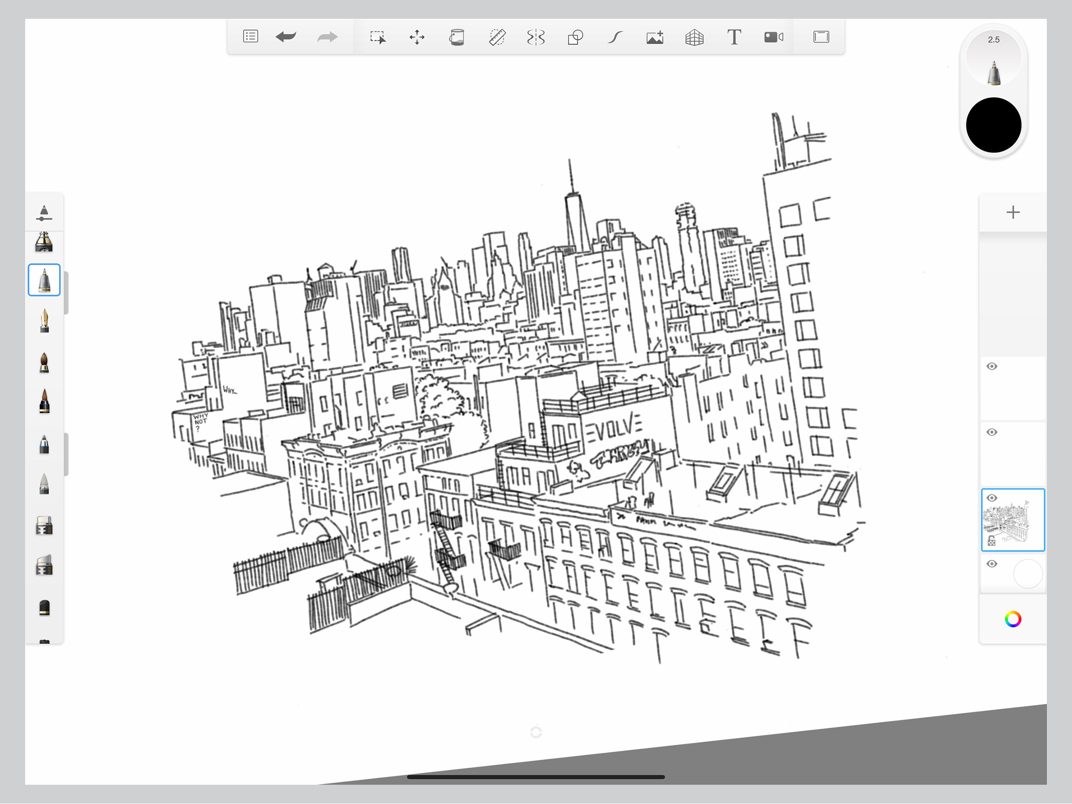Image resolution: width=1072 pixels, height=804 pixels.
Task: Redo the undone stroke
Action: click(x=327, y=37)
